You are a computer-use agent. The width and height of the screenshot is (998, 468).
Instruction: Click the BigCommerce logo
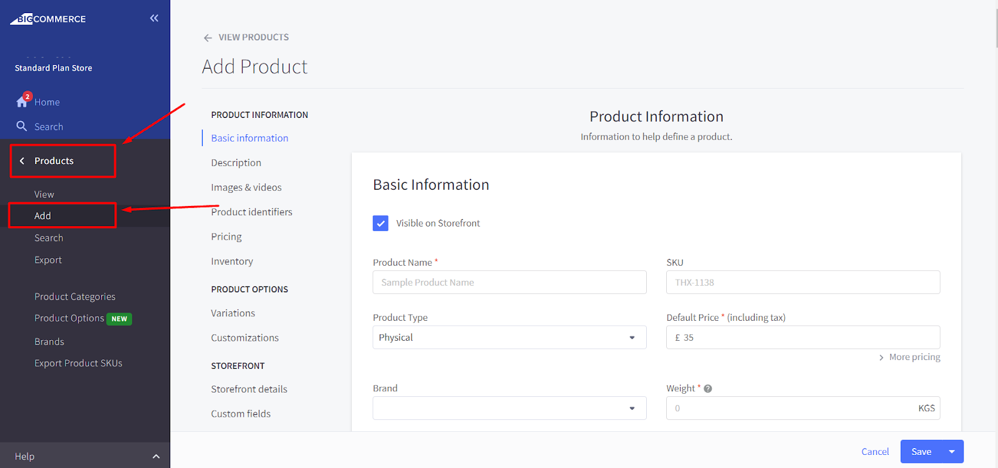tap(48, 19)
